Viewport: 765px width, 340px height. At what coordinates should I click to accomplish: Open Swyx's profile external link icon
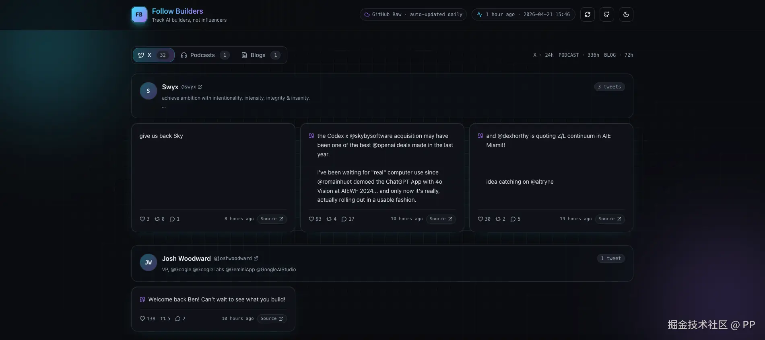click(x=200, y=87)
